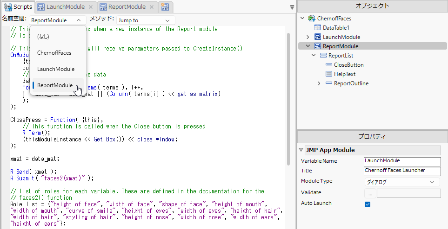The image size is (448, 229).
Task: Click the "R Term" text in script
Action: coord(32,133)
